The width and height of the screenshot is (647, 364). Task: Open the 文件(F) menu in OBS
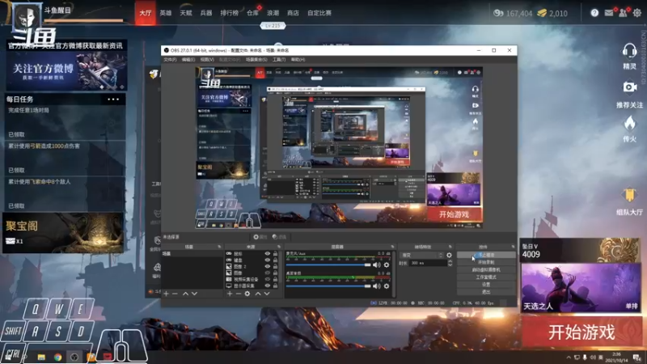point(170,60)
